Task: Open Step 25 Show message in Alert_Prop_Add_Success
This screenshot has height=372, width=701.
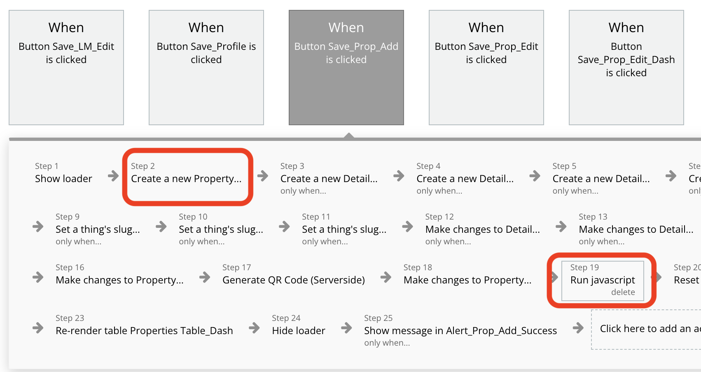Action: (x=460, y=331)
